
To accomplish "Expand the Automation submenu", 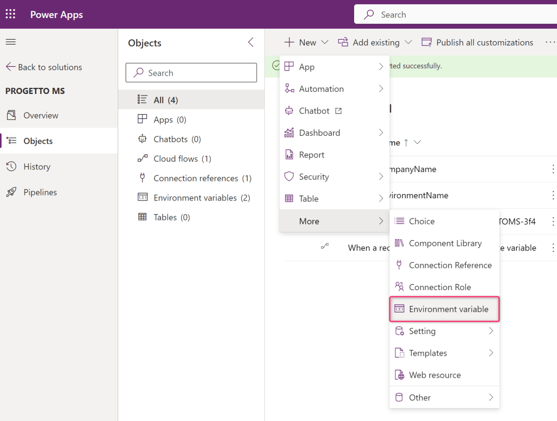I will point(334,89).
